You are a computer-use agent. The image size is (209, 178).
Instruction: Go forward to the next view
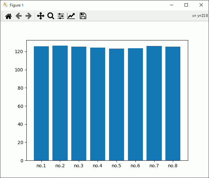[x=28, y=16]
